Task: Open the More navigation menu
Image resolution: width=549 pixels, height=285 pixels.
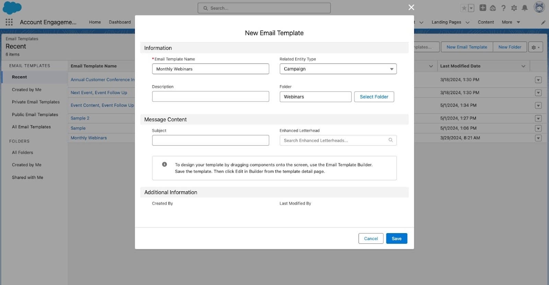Action: [x=511, y=22]
